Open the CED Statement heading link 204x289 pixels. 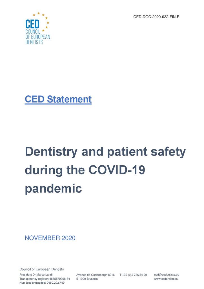click(58, 99)
